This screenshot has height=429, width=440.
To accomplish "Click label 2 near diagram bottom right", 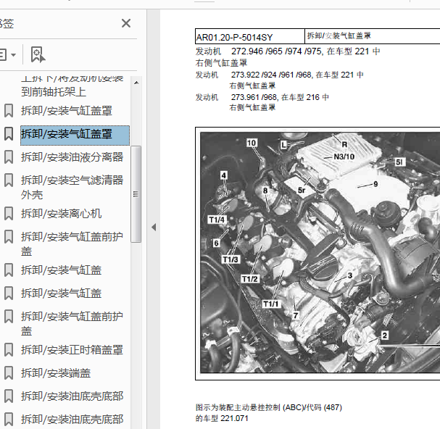I will click(385, 336).
